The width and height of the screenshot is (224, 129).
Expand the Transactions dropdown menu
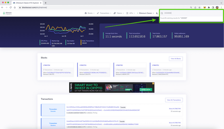pyautogui.click(x=105, y=13)
